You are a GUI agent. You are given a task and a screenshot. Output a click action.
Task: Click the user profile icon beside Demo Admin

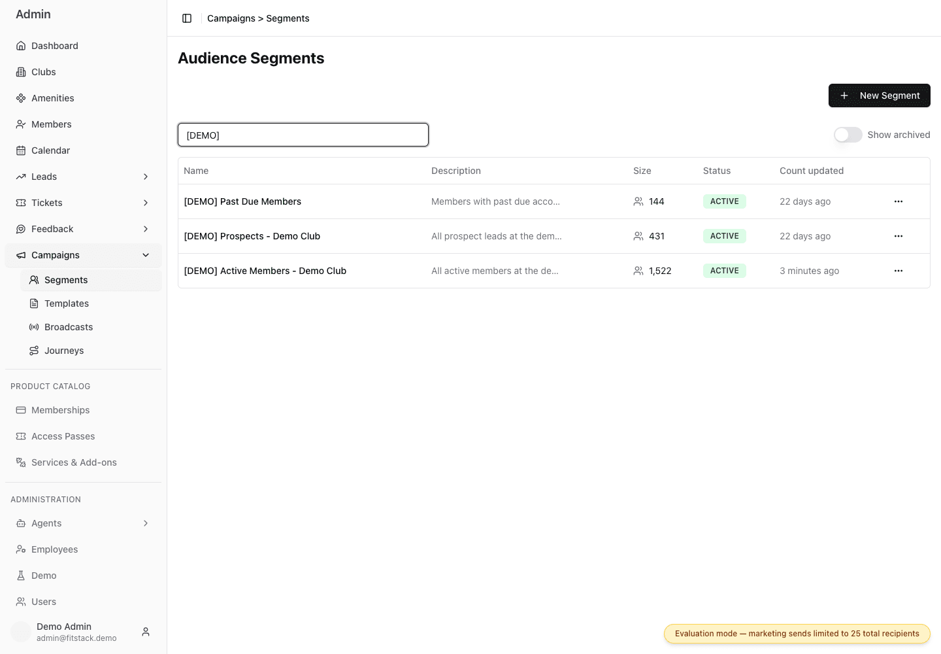(146, 632)
